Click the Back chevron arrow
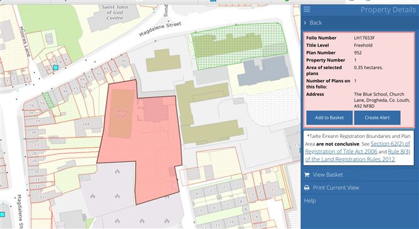 tap(305, 23)
